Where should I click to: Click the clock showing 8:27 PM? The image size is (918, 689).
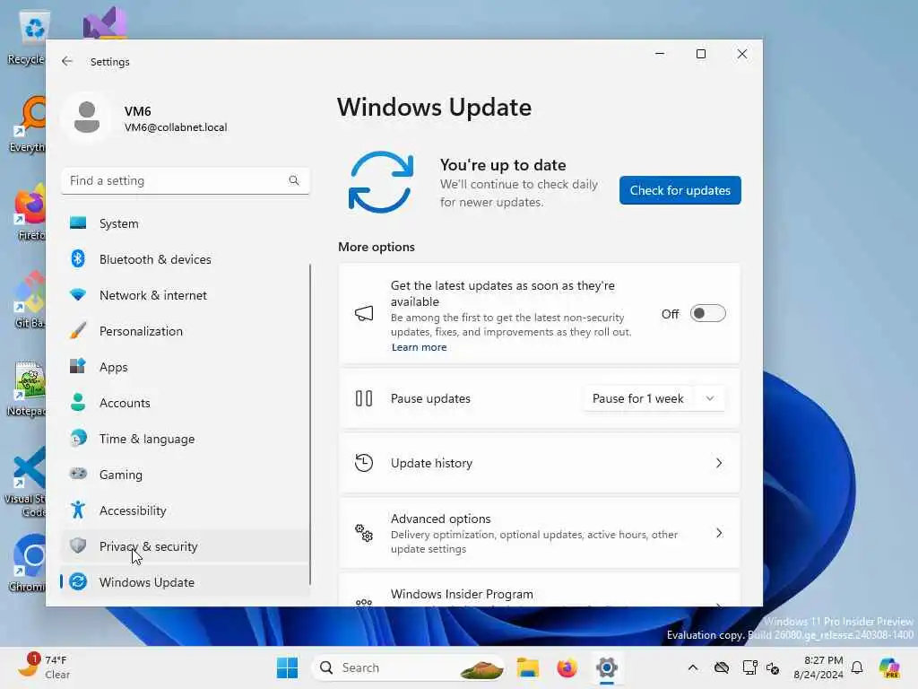(818, 667)
